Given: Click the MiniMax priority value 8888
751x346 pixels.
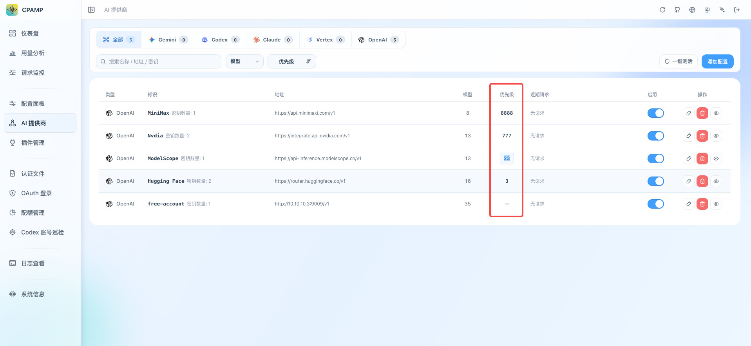Looking at the screenshot, I should tap(507, 113).
